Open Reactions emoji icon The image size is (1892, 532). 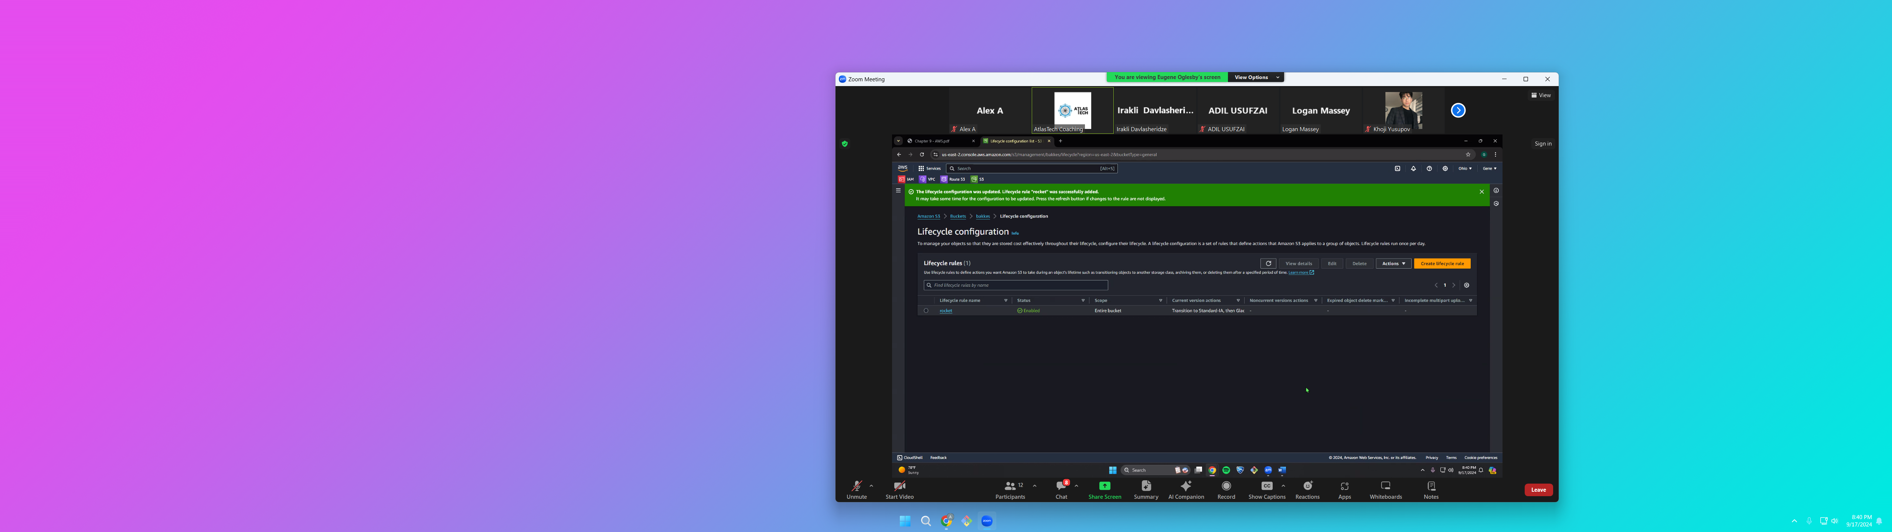tap(1307, 487)
